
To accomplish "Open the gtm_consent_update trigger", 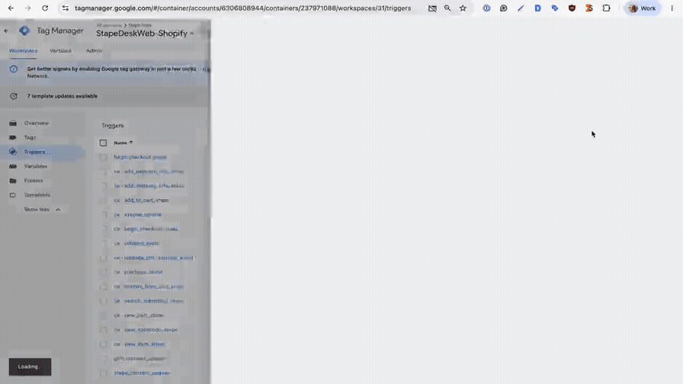I will [x=139, y=358].
